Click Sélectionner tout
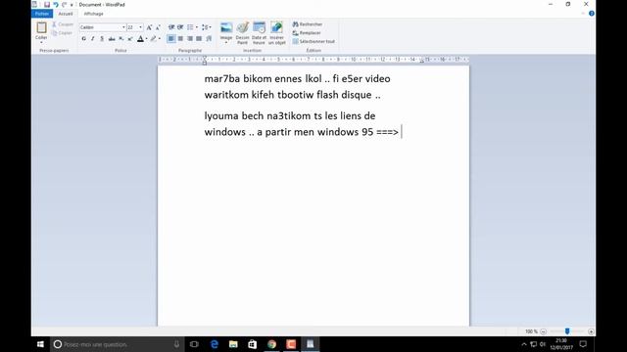 313,41
